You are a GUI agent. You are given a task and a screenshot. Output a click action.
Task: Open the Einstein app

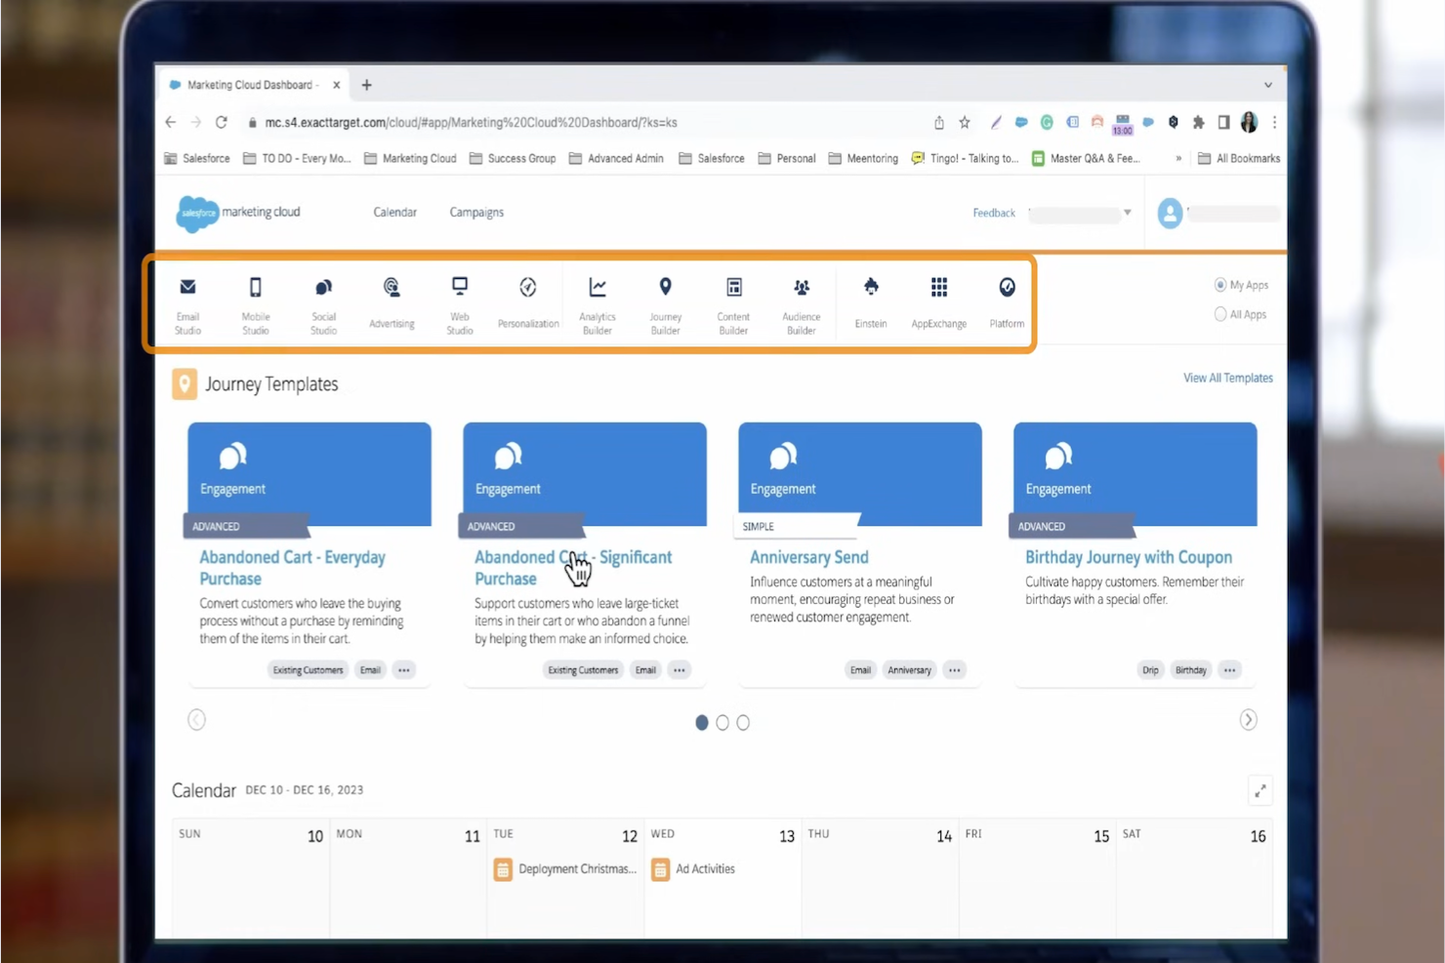(871, 303)
